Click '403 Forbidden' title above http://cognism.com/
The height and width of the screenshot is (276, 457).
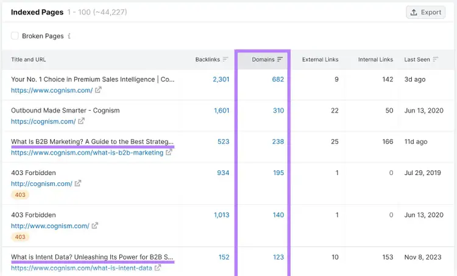coord(34,173)
